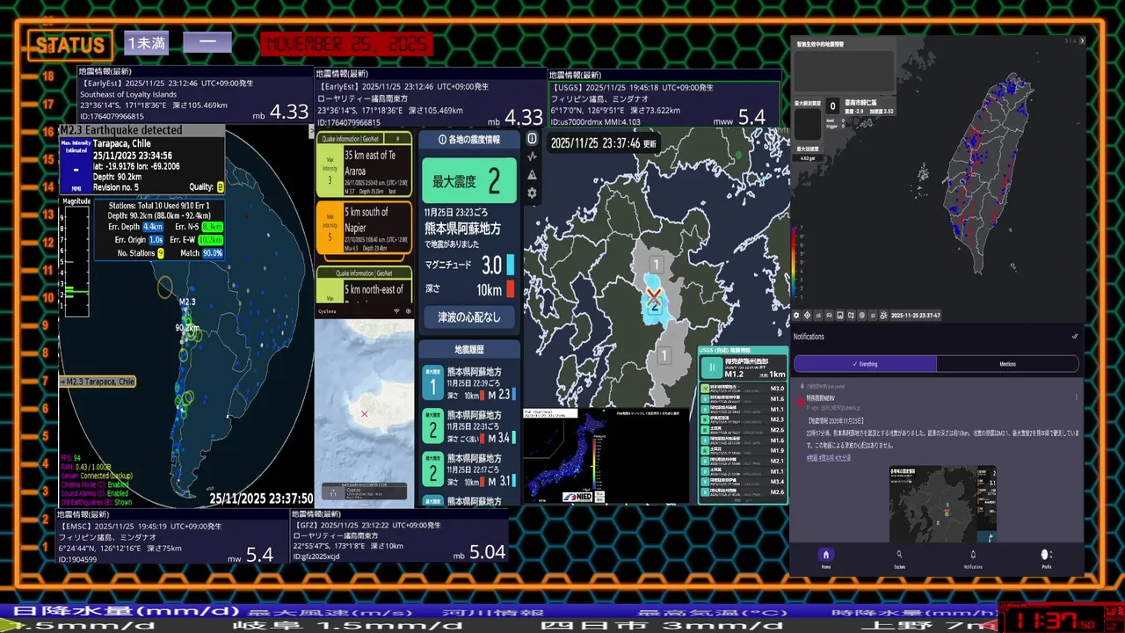The width and height of the screenshot is (1125, 633).
Task: Open settings gear in Taiwan map toolbar
Action: click(x=796, y=315)
